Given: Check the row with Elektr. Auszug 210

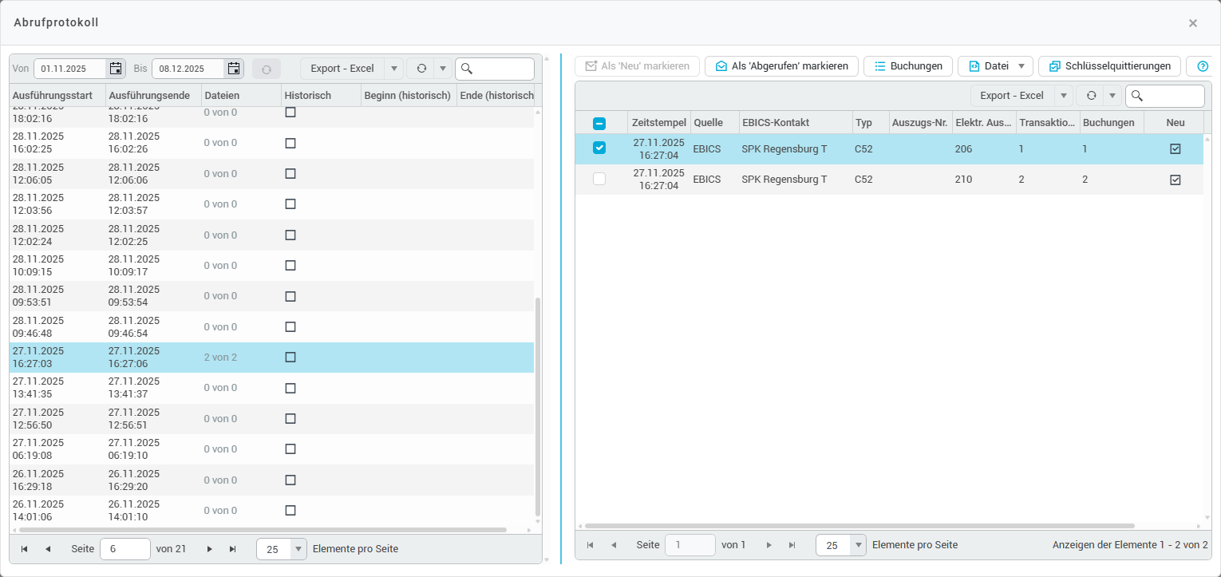Looking at the screenshot, I should click(x=599, y=180).
